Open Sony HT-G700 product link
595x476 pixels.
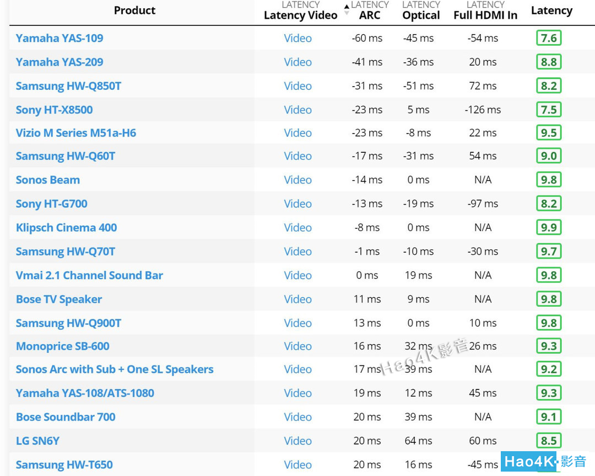[52, 204]
